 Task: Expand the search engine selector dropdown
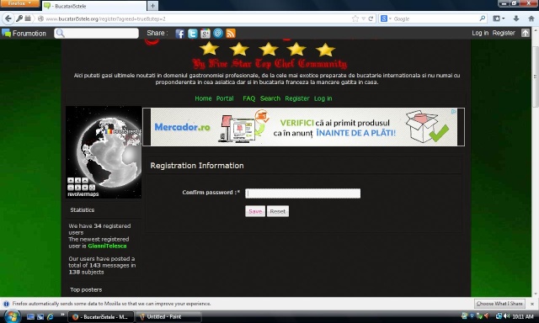(x=386, y=19)
